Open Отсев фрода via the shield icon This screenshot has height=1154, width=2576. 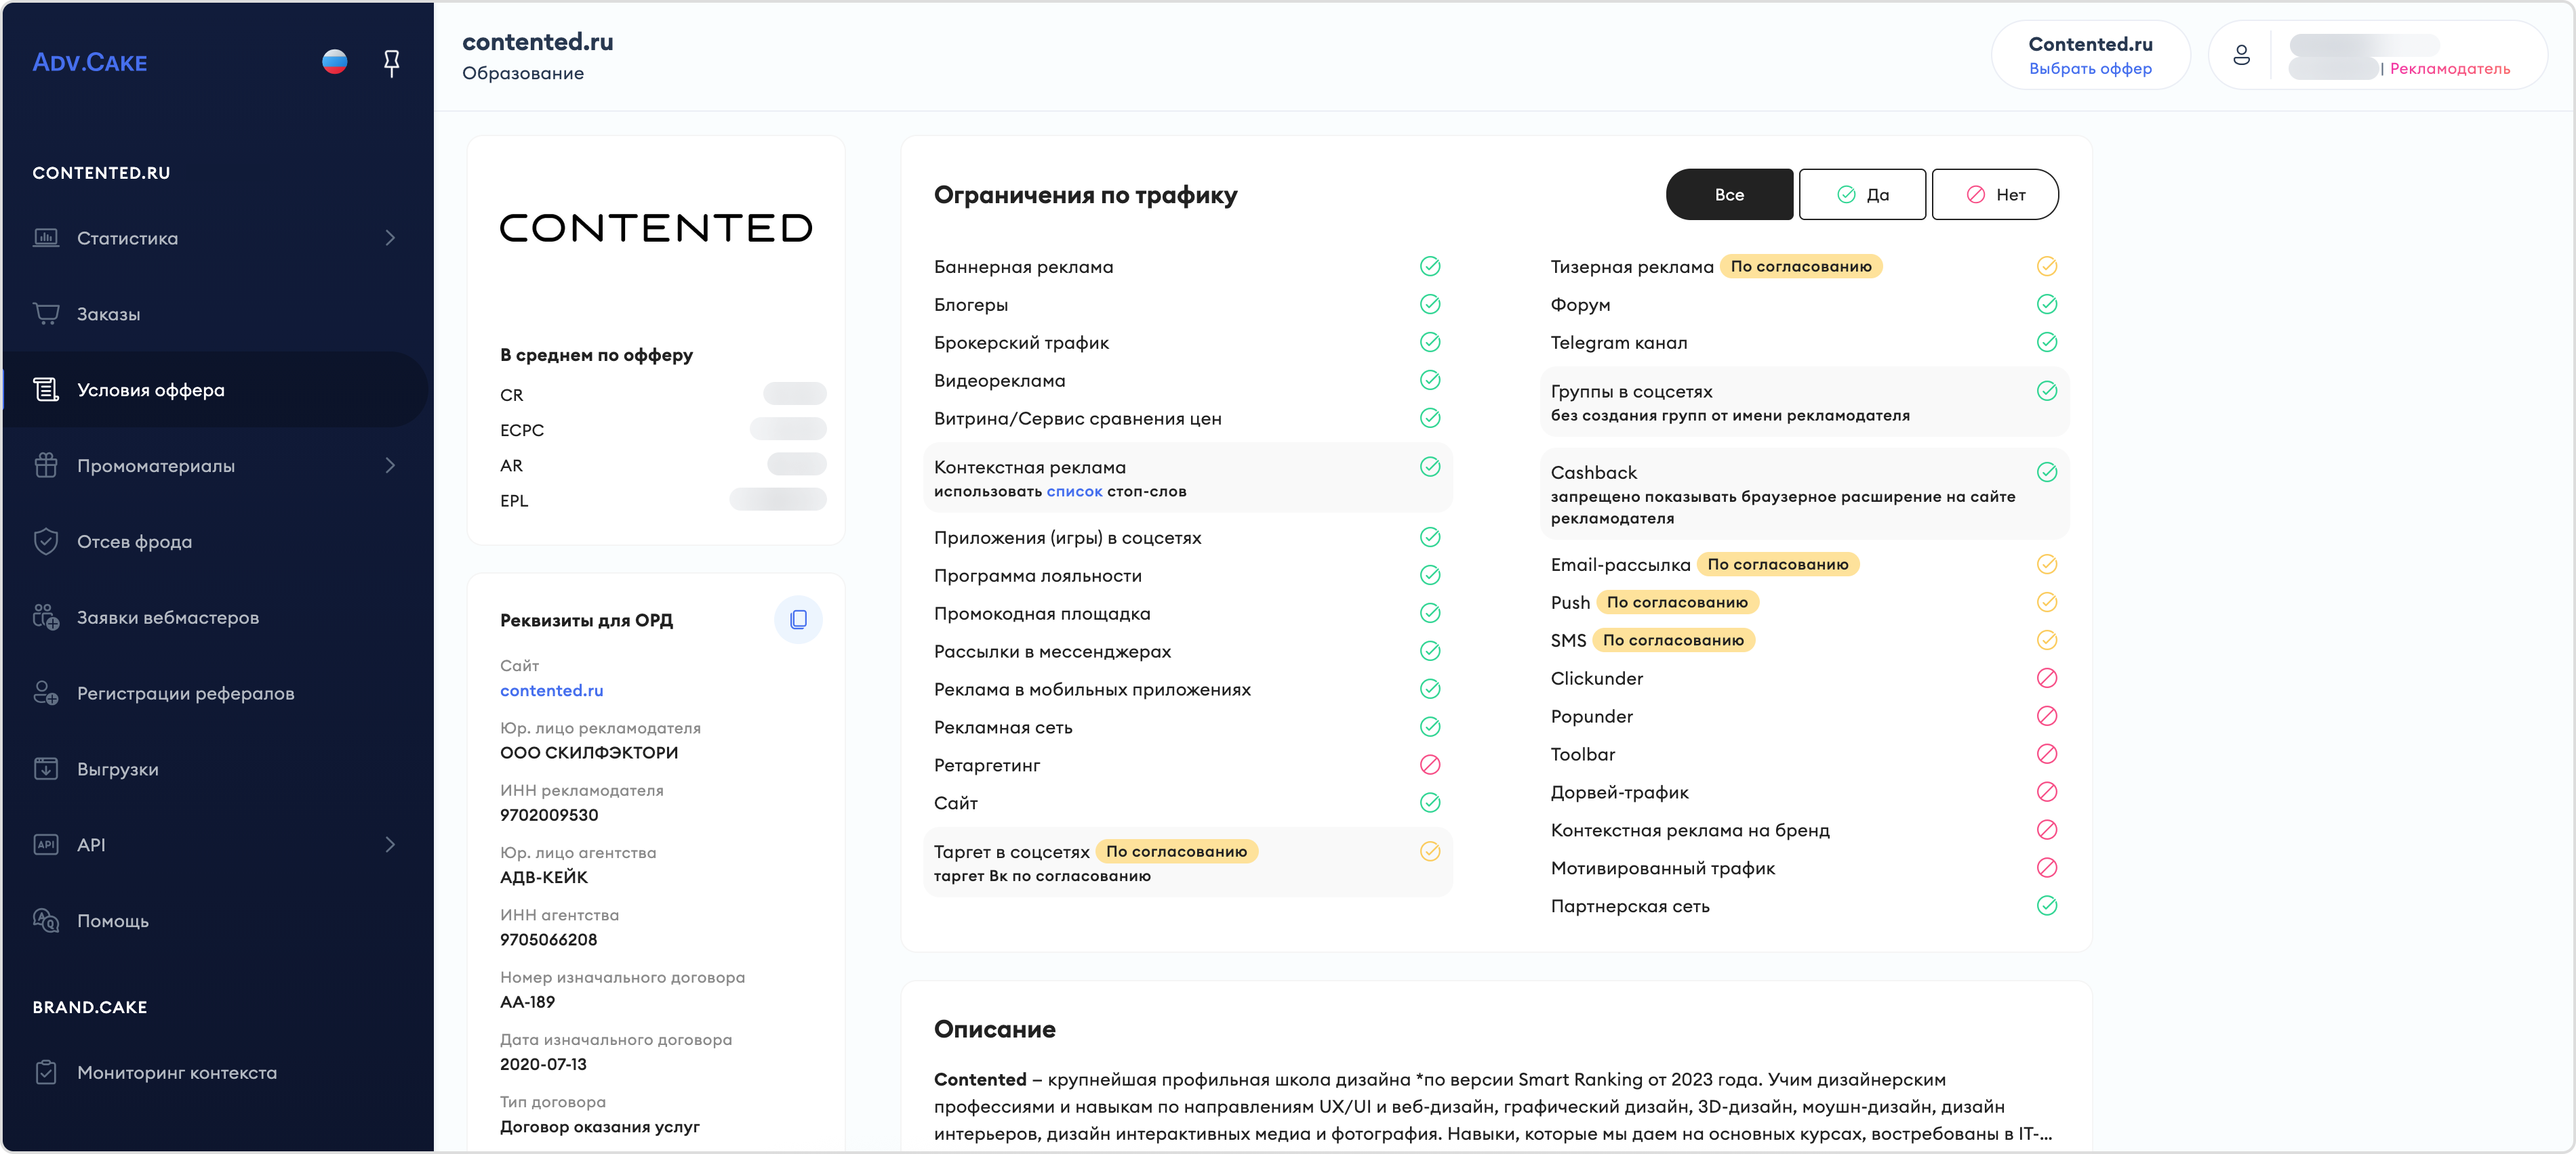point(46,542)
